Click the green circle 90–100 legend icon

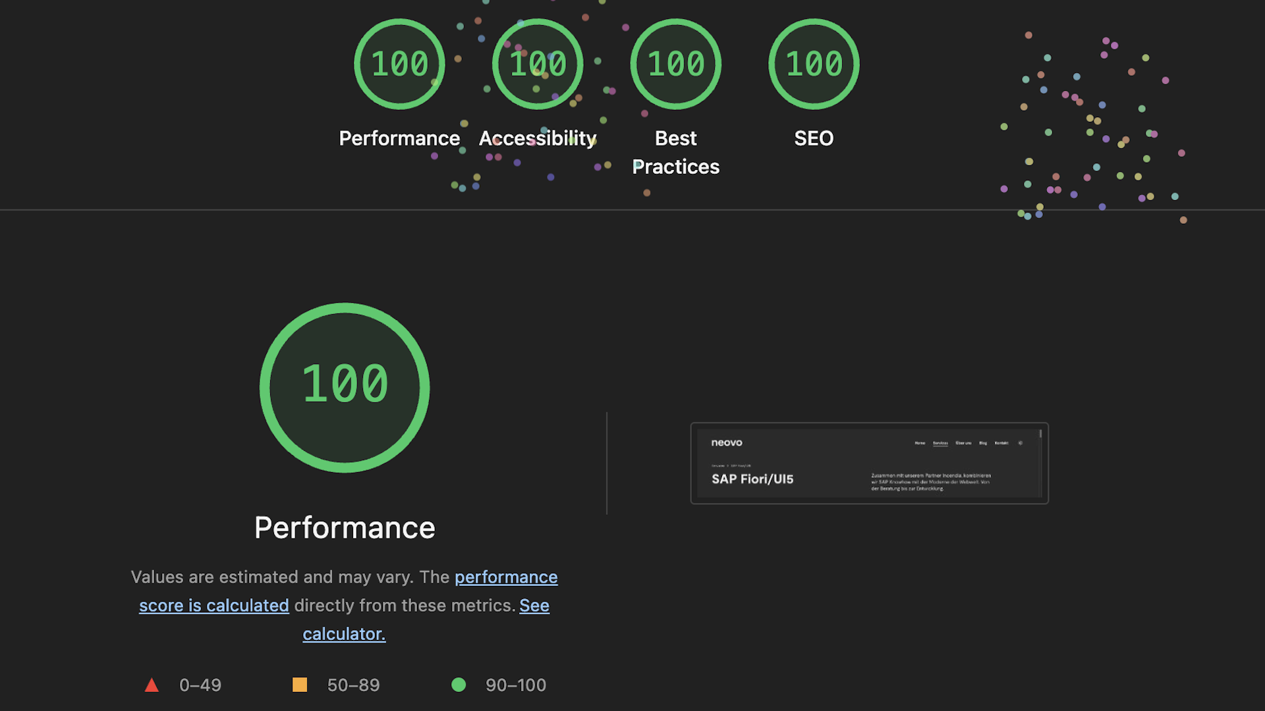point(459,685)
